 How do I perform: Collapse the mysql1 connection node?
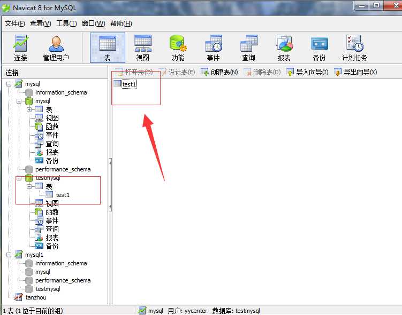[x=9, y=255]
